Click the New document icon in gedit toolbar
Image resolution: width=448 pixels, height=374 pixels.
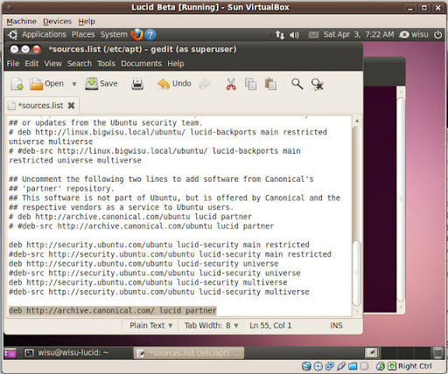tap(17, 84)
